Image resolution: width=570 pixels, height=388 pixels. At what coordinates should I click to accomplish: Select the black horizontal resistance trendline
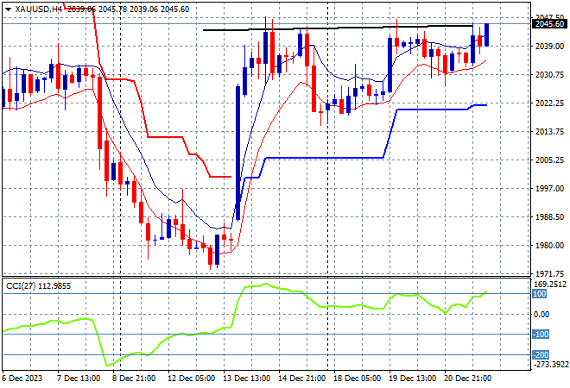[338, 28]
